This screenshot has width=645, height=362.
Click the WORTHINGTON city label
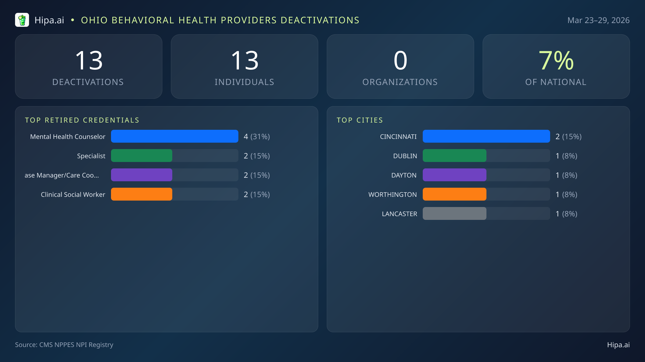coord(393,194)
